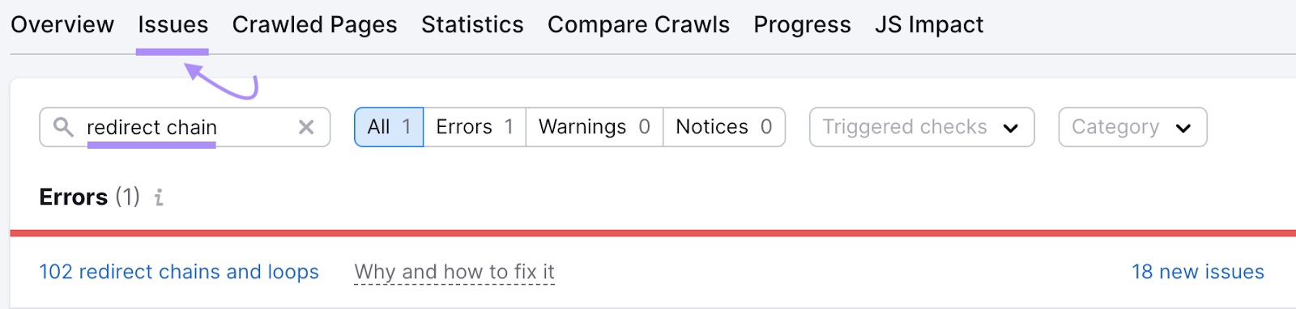The image size is (1296, 309).
Task: Go to the Overview tab
Action: (62, 25)
